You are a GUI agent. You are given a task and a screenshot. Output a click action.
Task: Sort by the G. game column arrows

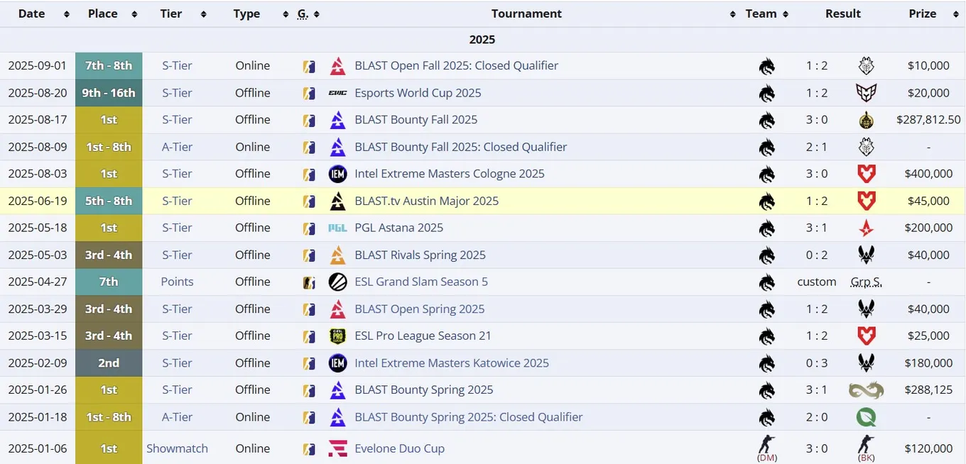pos(316,14)
